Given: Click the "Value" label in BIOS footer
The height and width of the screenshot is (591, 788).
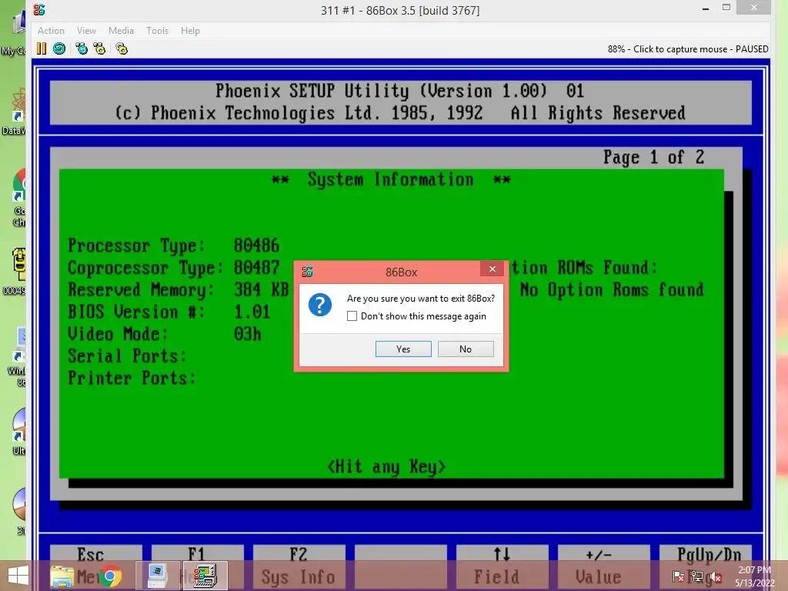Looking at the screenshot, I should pos(598,577).
